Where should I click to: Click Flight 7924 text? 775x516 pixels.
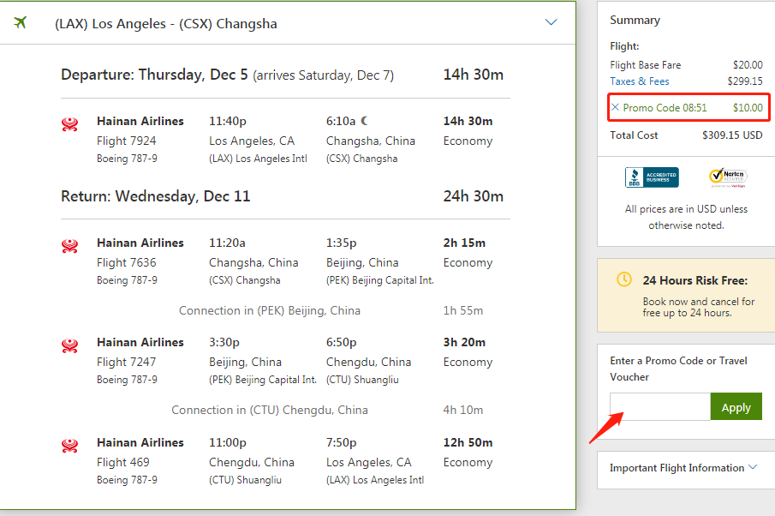(x=127, y=141)
